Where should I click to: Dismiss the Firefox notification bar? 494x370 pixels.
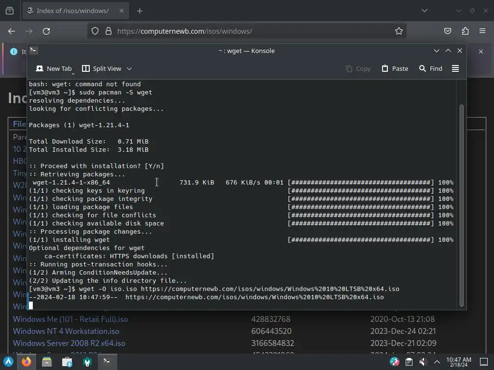[x=481, y=51]
